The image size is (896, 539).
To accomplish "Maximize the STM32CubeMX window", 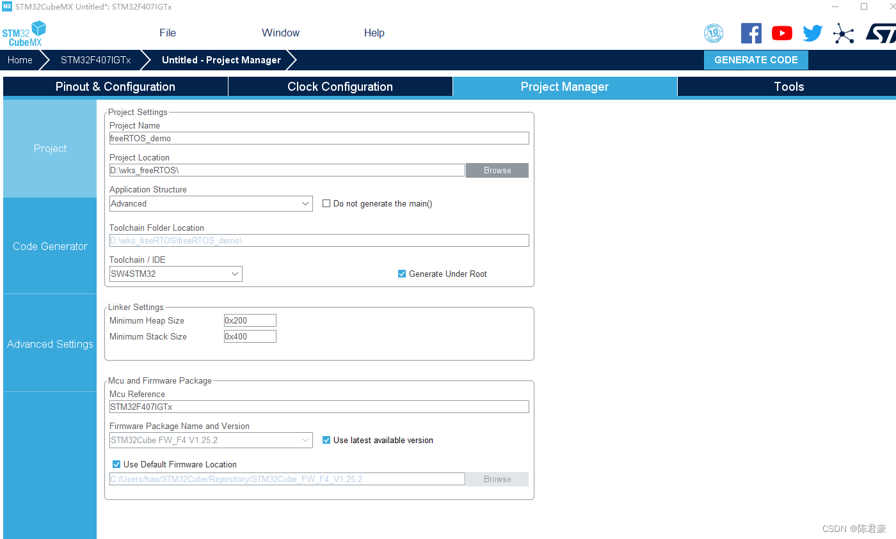I will (864, 6).
